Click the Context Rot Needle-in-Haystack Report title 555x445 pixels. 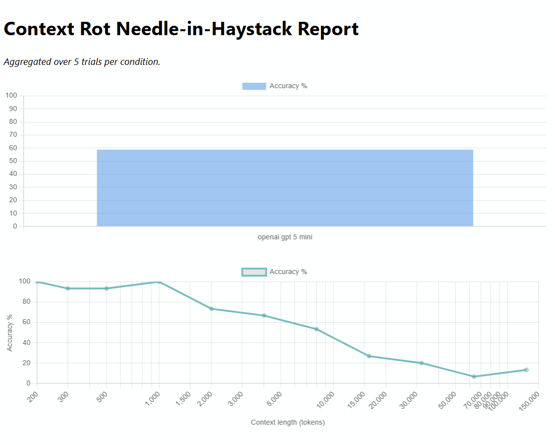tap(181, 29)
